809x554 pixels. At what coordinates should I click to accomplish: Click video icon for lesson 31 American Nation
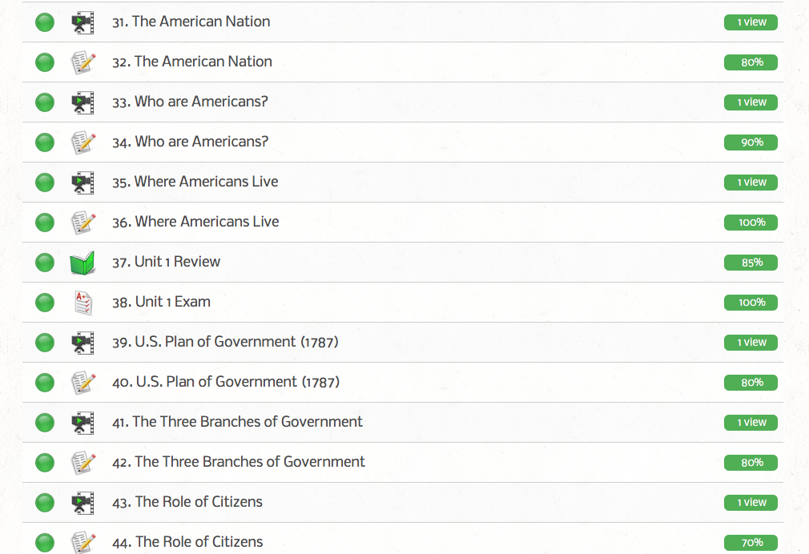click(x=83, y=22)
